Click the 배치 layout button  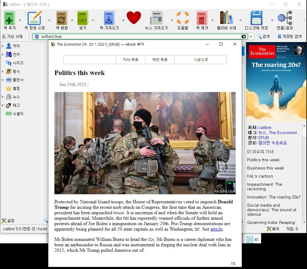(273, 229)
